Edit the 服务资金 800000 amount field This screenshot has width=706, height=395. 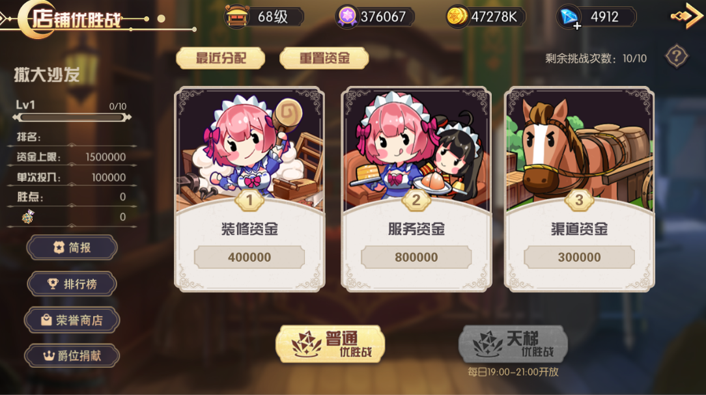point(416,257)
